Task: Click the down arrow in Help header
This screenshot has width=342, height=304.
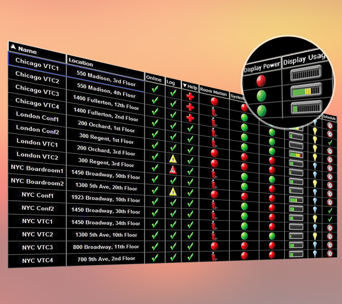Action: click(x=185, y=87)
